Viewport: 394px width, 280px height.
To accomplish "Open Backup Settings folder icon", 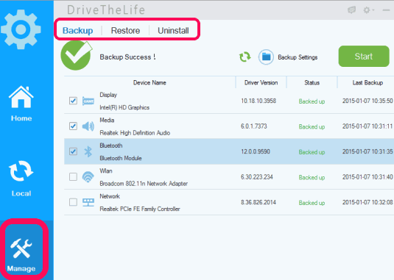I will (x=266, y=57).
